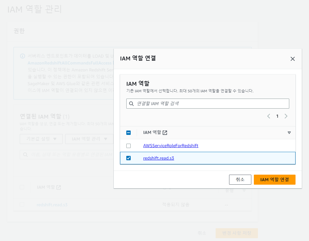
Task: Sort background 유형 column using triangle
Action: point(244,190)
